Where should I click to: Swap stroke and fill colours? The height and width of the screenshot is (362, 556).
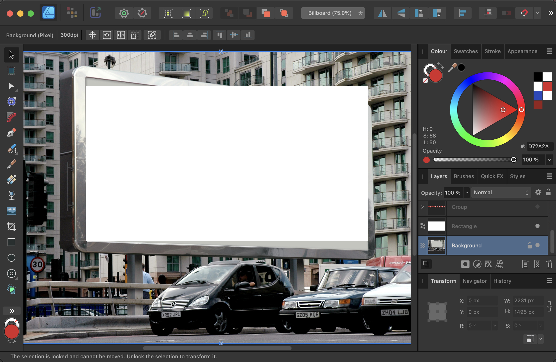click(440, 65)
